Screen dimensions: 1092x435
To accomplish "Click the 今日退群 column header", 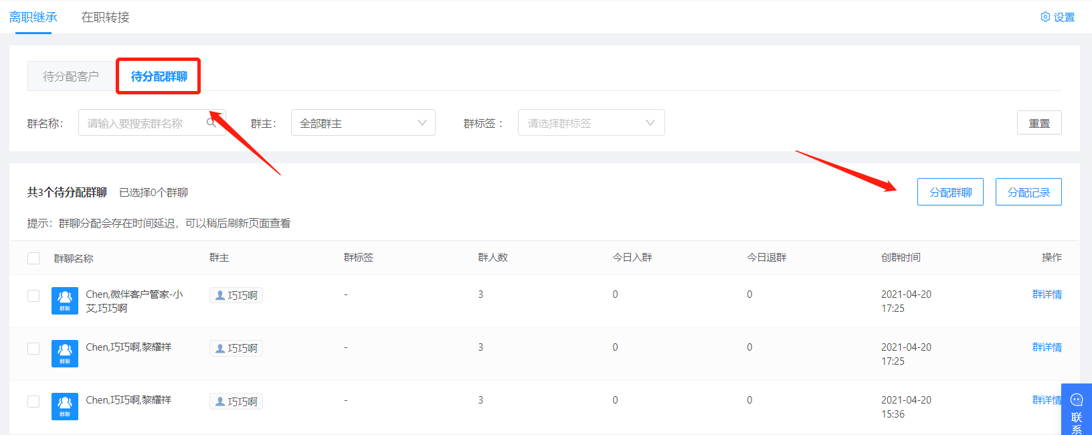I will [x=767, y=258].
